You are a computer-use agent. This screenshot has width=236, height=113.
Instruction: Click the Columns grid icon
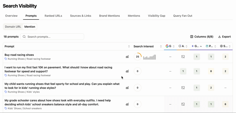click(191, 36)
